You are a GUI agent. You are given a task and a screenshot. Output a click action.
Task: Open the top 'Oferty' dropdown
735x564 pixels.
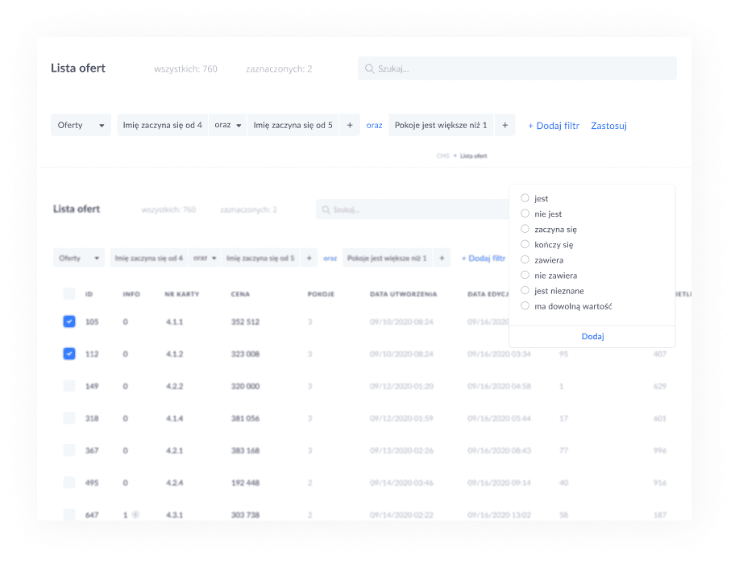pos(81,126)
